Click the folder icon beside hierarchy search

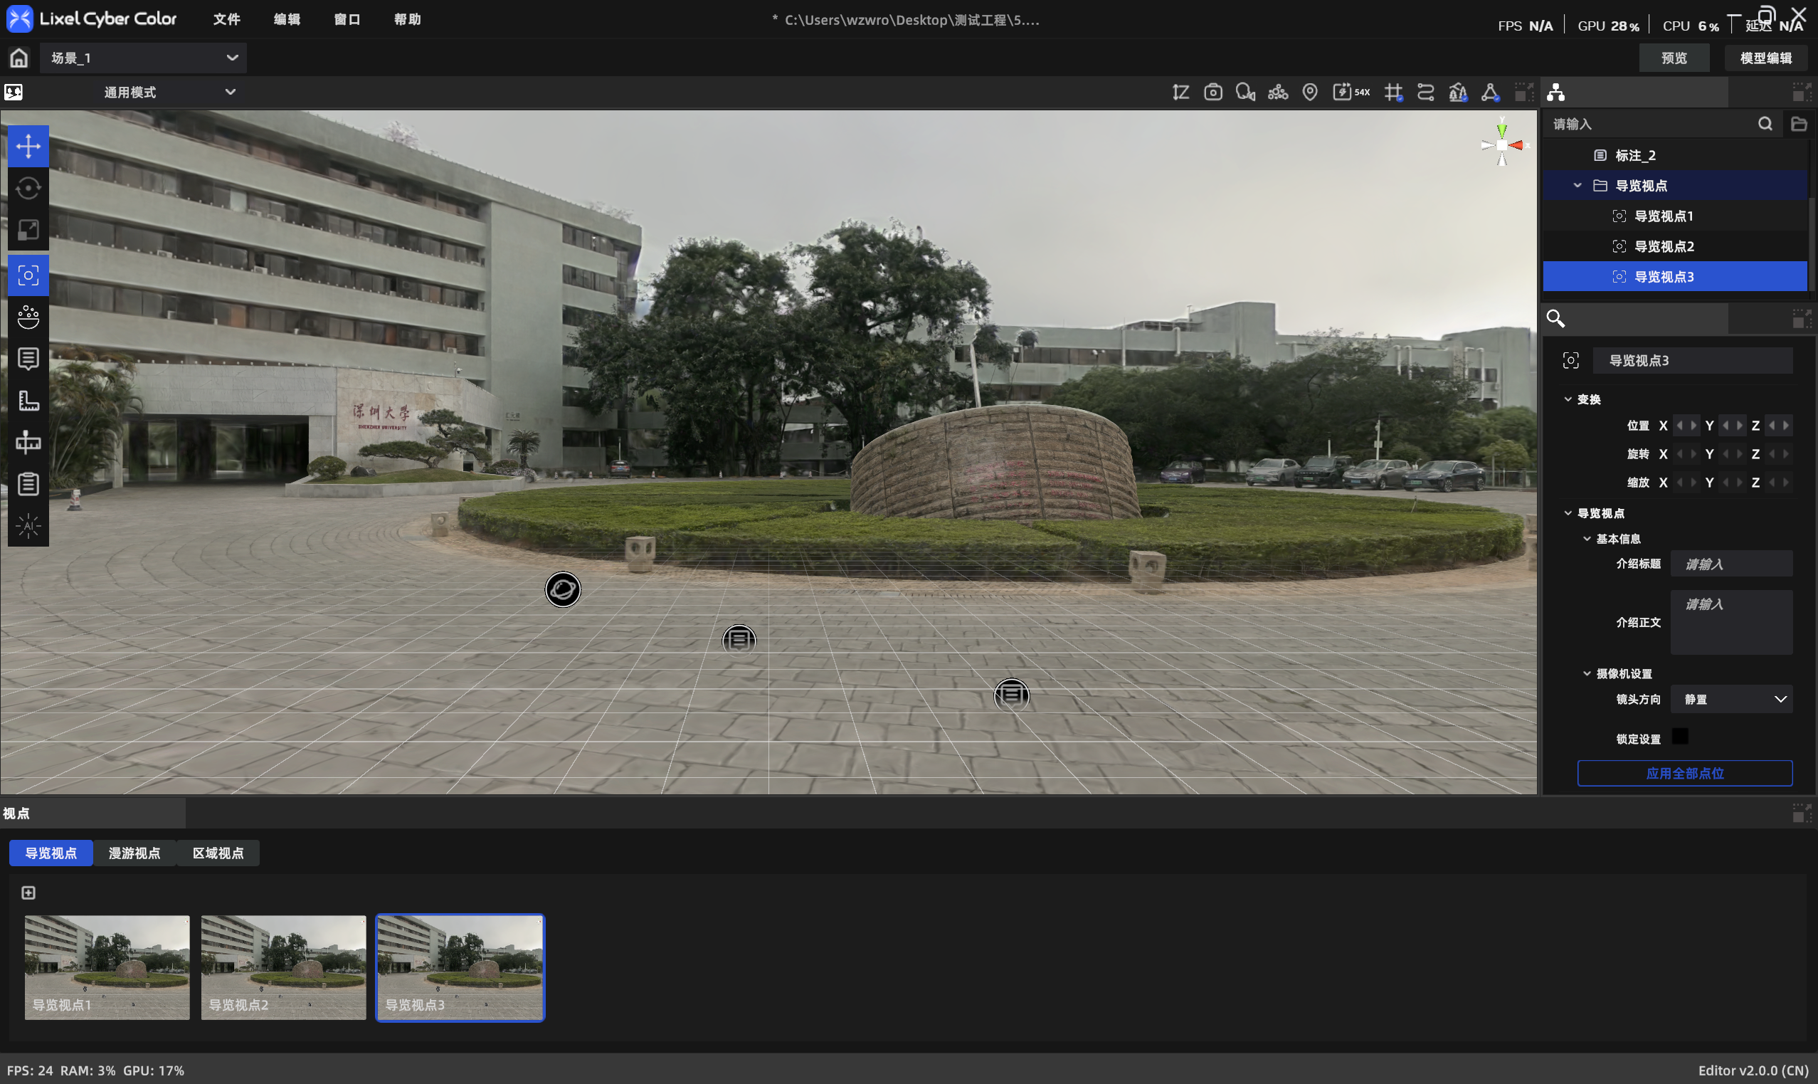click(x=1798, y=124)
